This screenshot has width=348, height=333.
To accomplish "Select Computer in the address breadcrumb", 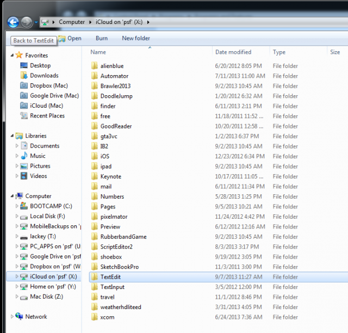I will coord(72,22).
